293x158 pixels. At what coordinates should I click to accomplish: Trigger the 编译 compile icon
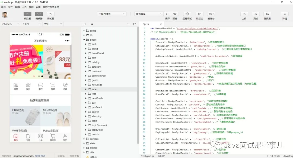167,15
